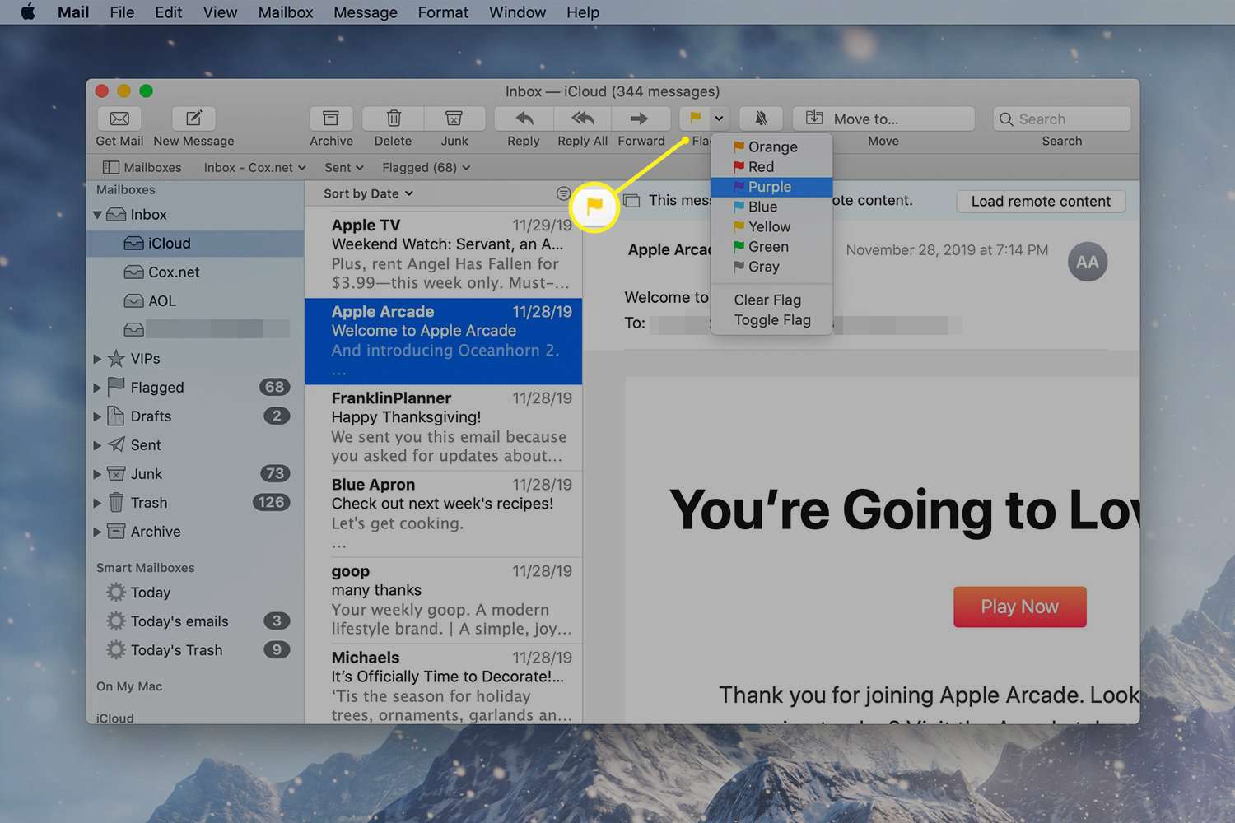The image size is (1235, 823).
Task: Open the Flagged (68) favorites dropdown
Action: 426,167
